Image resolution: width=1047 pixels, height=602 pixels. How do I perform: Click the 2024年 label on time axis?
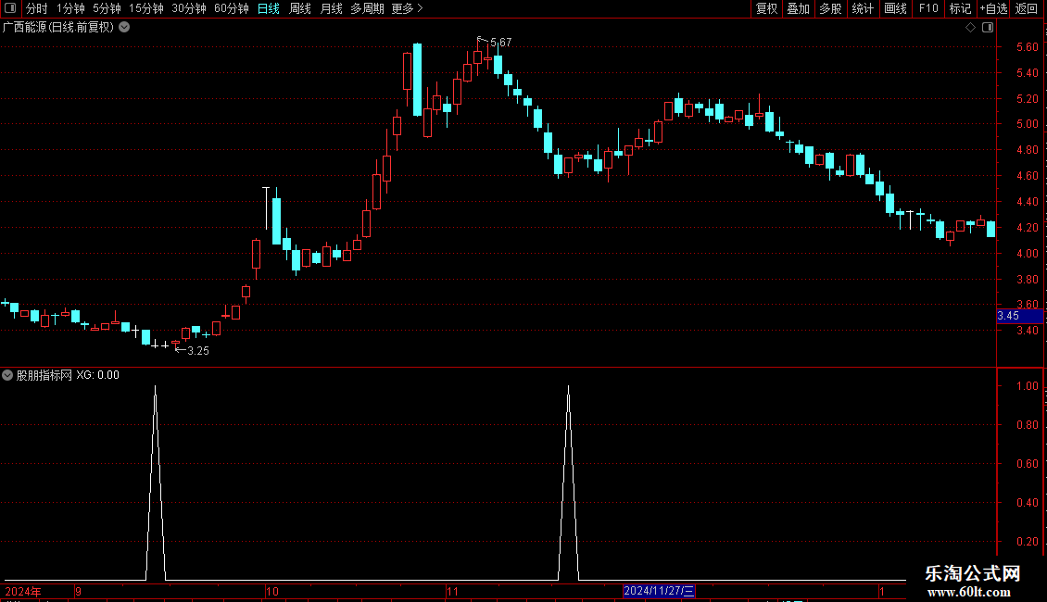tap(23, 591)
